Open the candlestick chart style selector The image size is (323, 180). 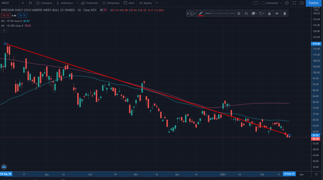coord(30,3)
